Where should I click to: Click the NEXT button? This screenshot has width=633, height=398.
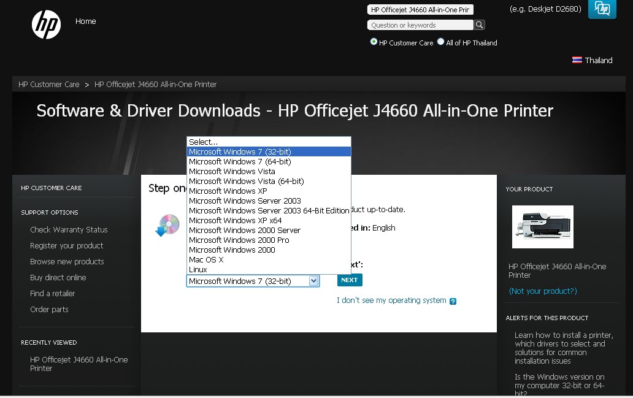[x=350, y=280]
